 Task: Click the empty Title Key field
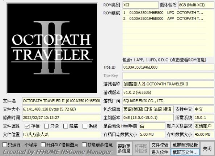tap(168, 76)
